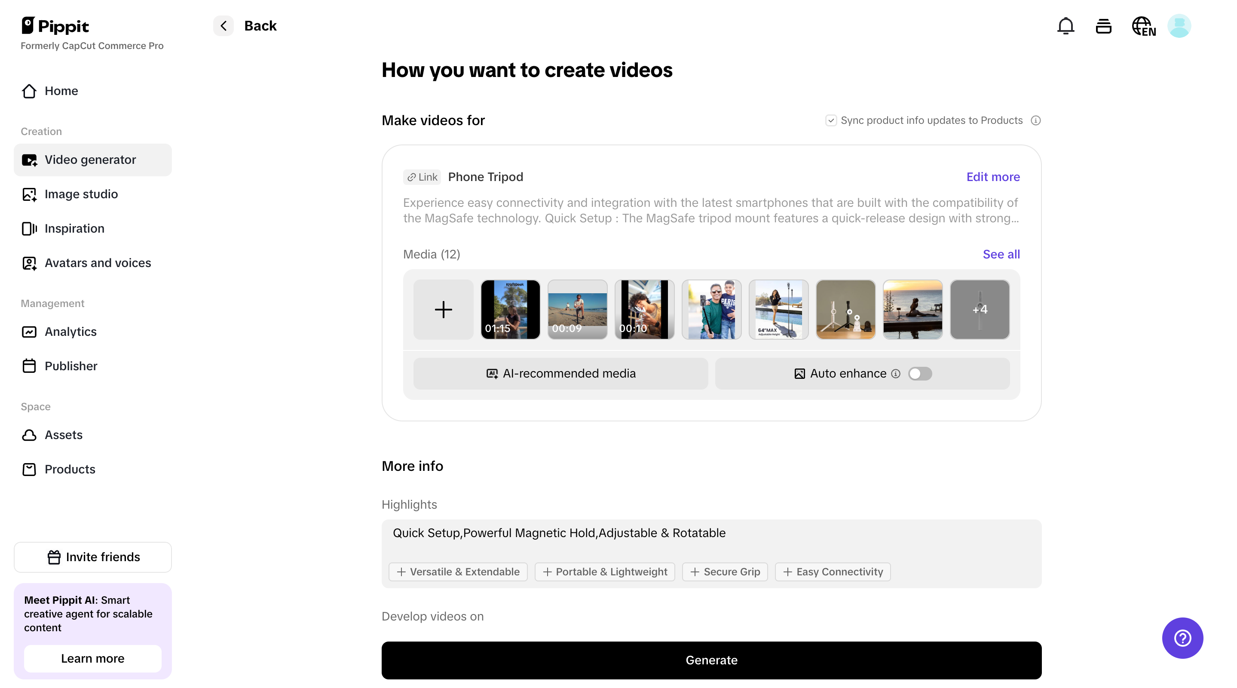
Task: Collapse back using the Back chevron
Action: click(x=223, y=25)
